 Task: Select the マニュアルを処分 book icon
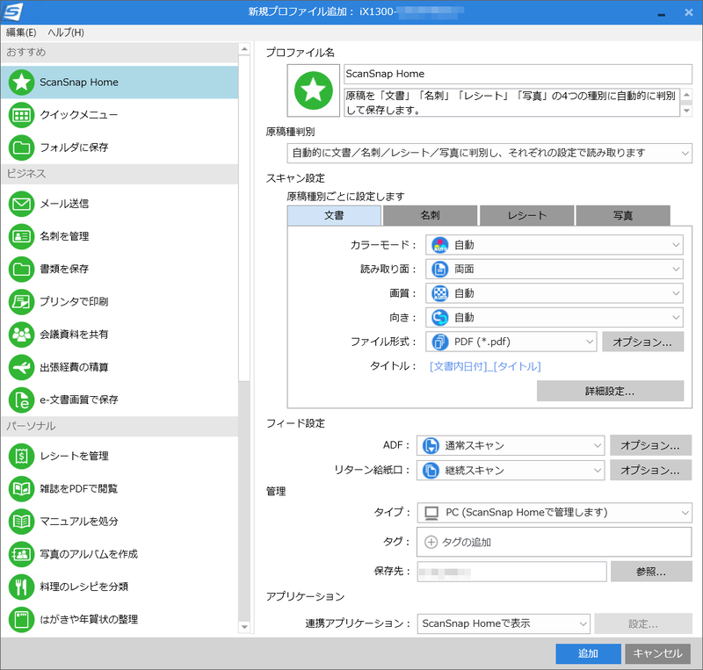pyautogui.click(x=21, y=522)
